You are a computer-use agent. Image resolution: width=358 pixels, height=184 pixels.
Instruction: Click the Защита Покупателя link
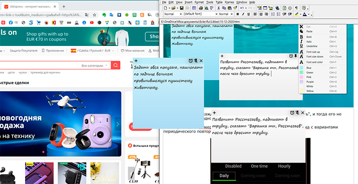(x=27, y=50)
